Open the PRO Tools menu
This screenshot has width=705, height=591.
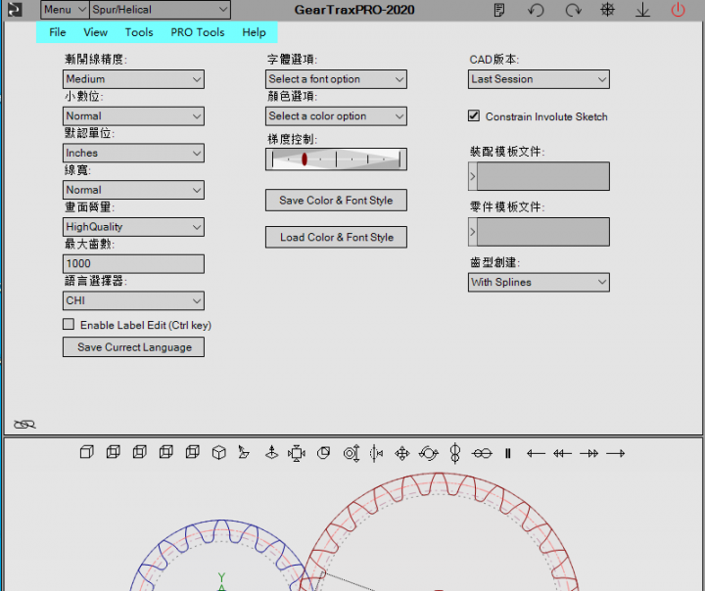197,32
